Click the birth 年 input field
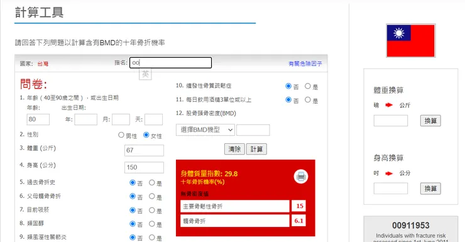Image resolution: width=465 pixels, height=242 pixels. tap(85, 119)
